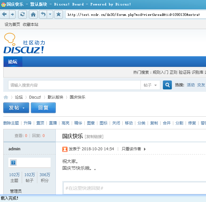Click 分类 moderation option
The image size is (206, 202).
[x=141, y=123]
